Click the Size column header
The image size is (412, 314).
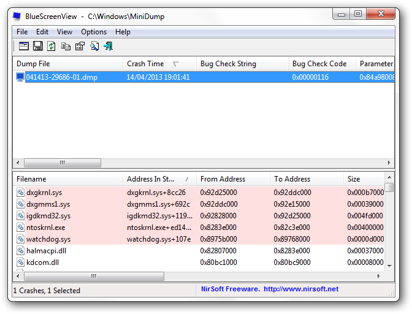(x=364, y=179)
